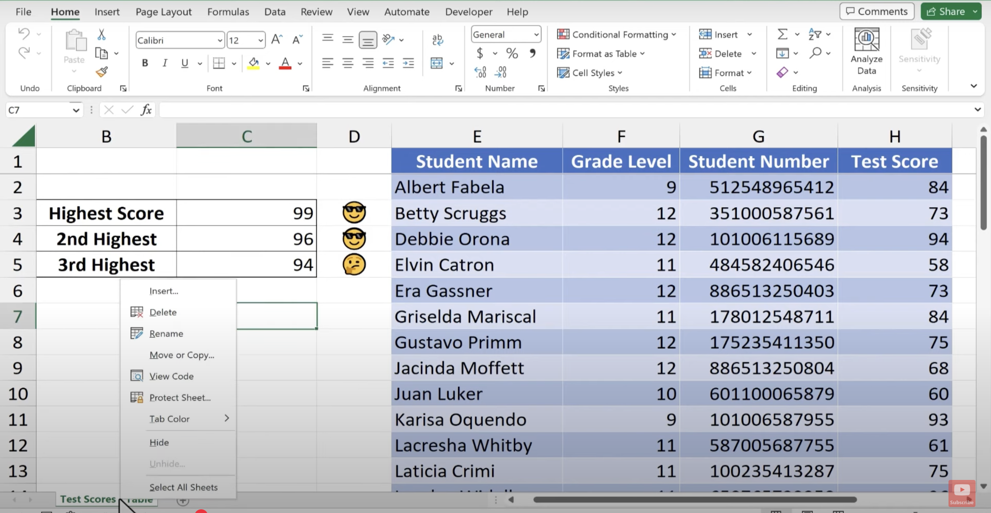Choose Rename from the context menu
Screen dimensions: 991x513
coord(166,333)
